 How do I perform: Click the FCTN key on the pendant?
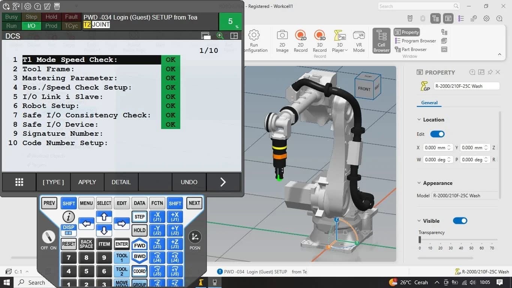(157, 203)
